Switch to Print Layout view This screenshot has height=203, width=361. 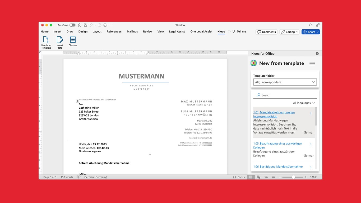point(251,177)
